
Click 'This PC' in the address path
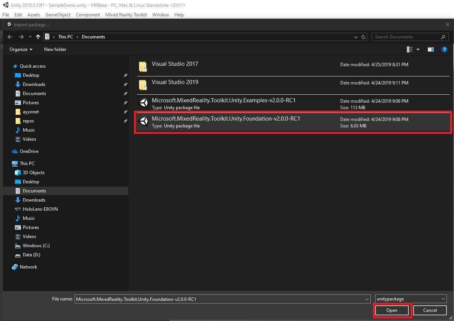coord(65,37)
